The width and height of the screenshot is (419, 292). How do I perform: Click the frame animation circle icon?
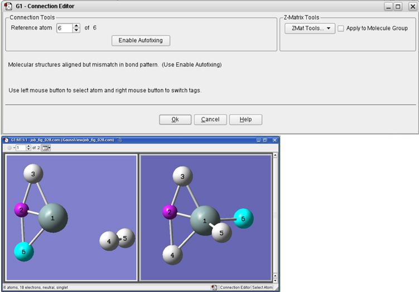click(8, 148)
